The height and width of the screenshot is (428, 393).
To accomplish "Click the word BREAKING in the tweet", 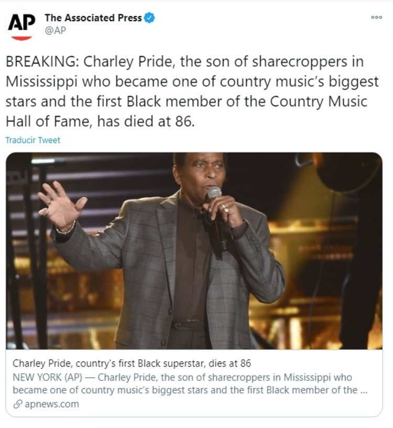I will [41, 62].
